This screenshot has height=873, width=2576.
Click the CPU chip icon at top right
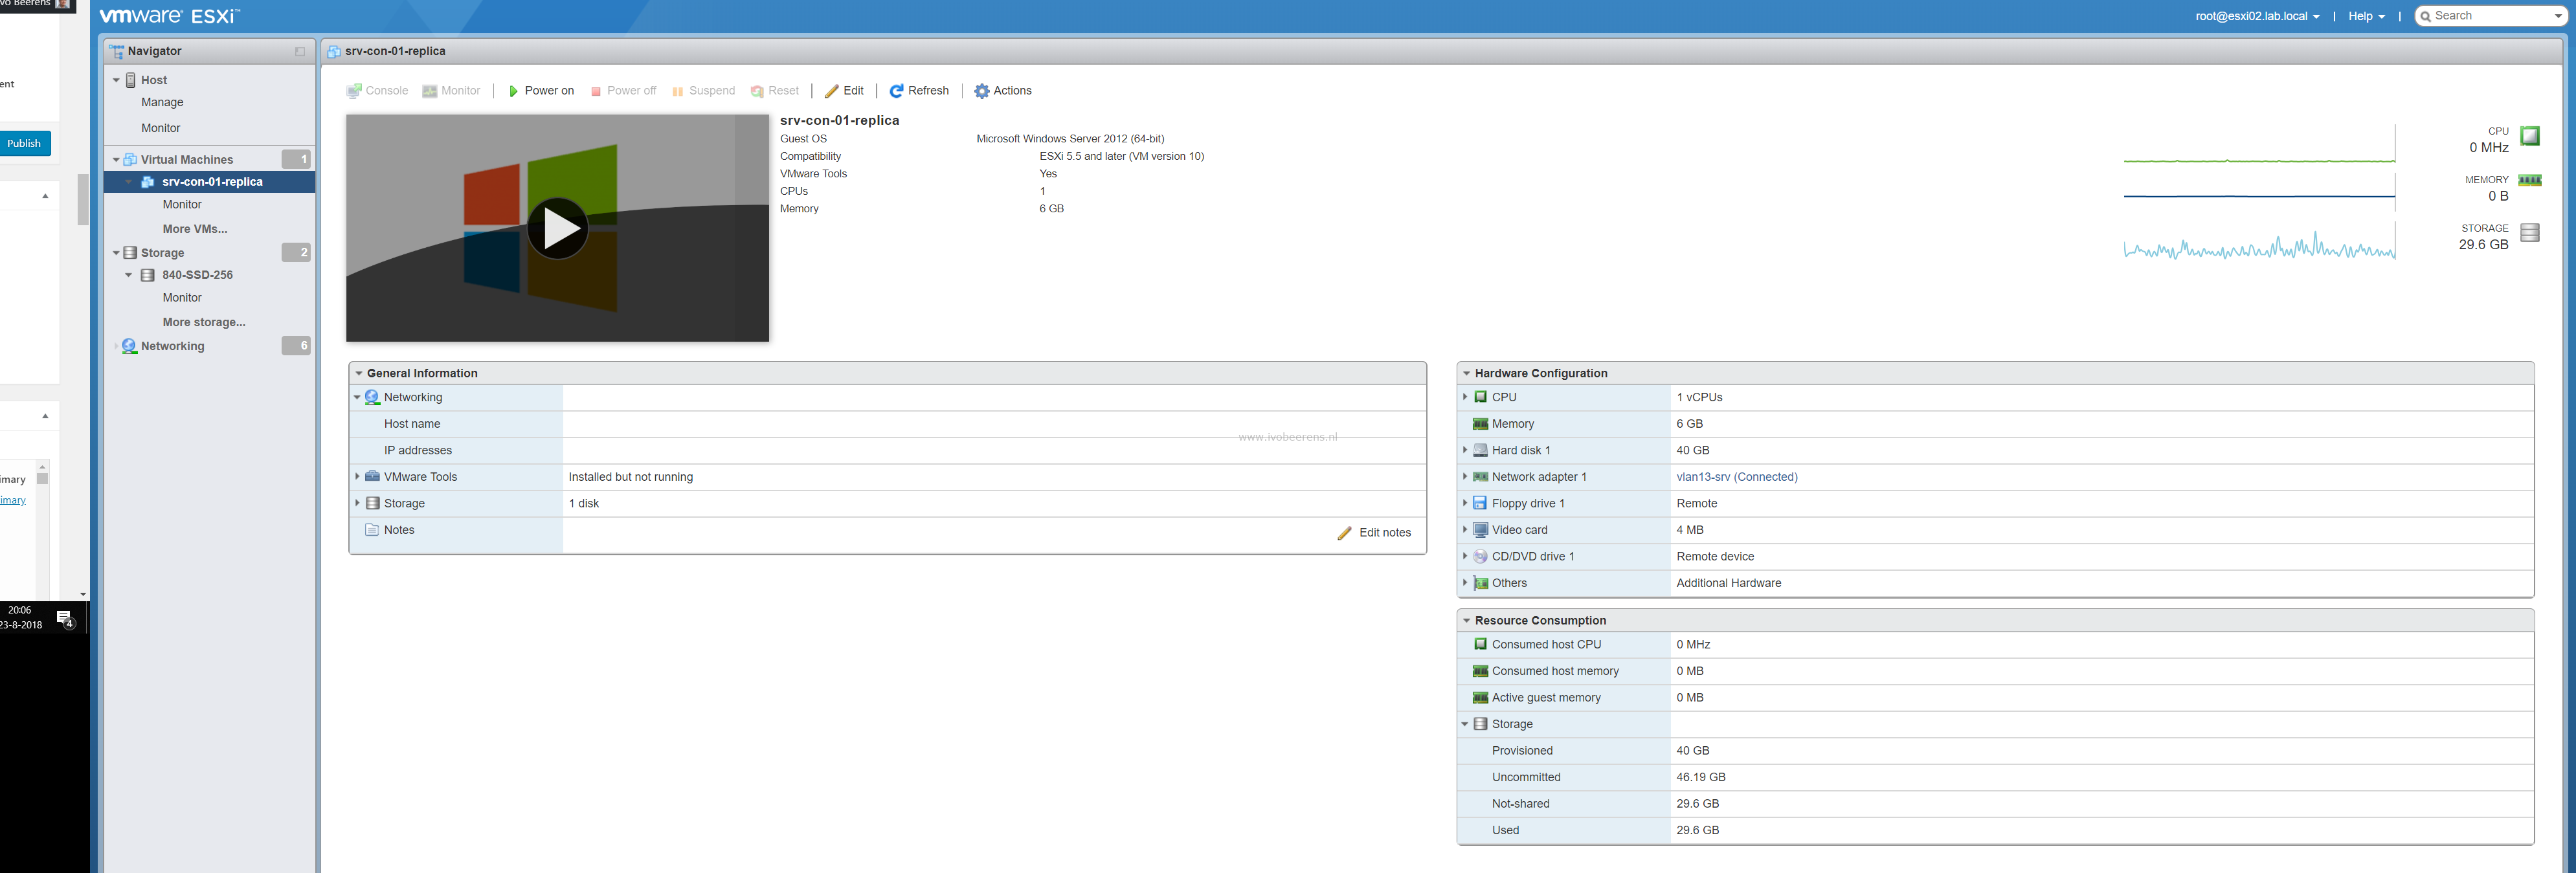[x=2529, y=136]
